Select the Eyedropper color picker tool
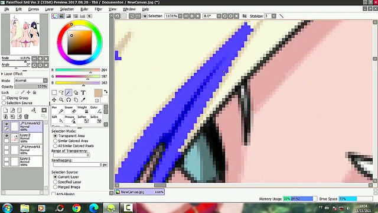 click(83, 100)
